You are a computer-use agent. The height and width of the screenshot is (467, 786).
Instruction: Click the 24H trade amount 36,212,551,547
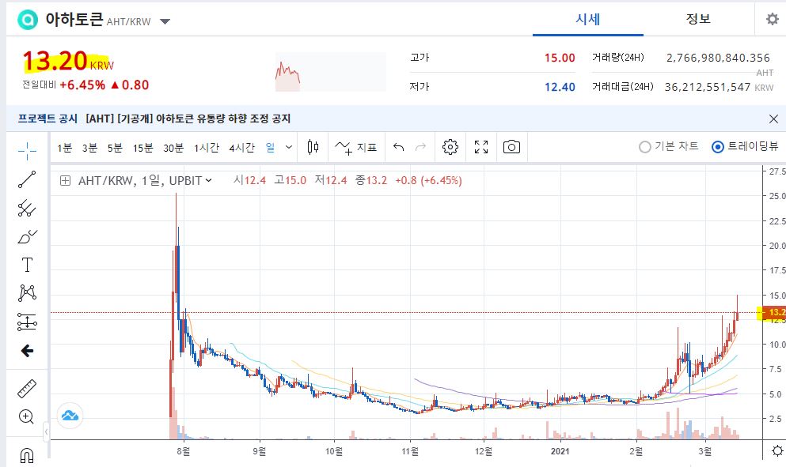(x=708, y=87)
